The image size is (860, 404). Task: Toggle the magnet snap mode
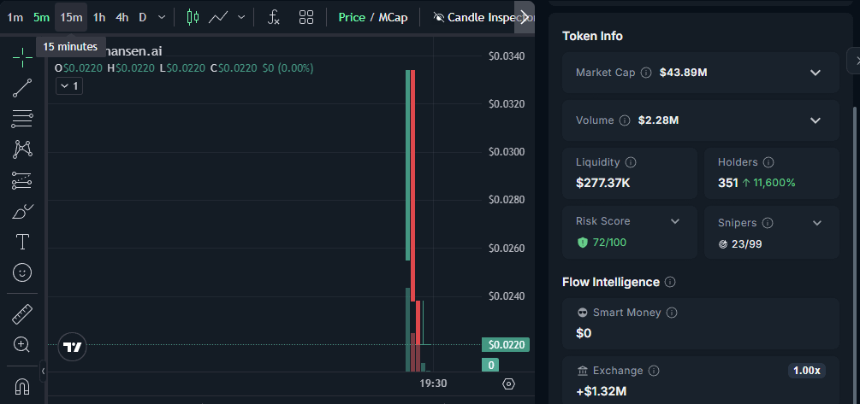pos(22,387)
